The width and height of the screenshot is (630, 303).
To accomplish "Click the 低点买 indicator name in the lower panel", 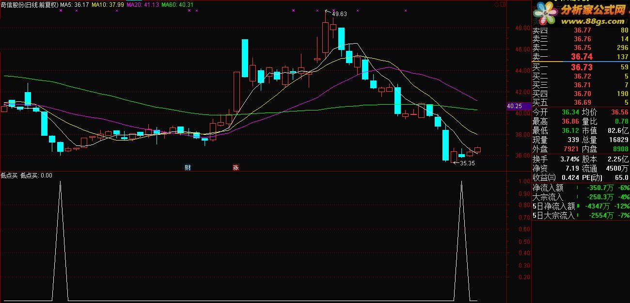I will [x=9, y=175].
